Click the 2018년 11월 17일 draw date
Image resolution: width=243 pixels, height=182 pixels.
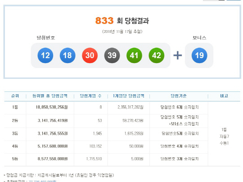(x=122, y=32)
